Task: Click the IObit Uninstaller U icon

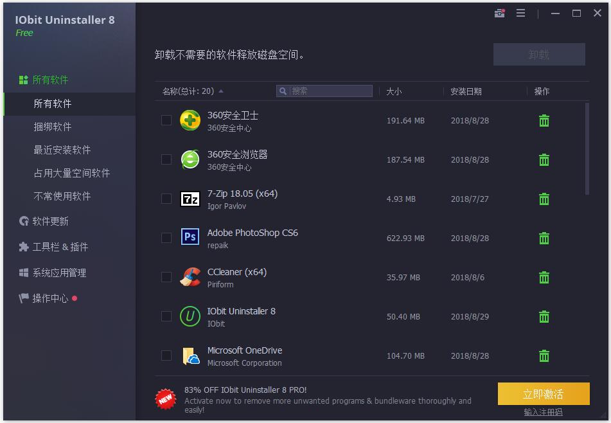Action: click(190, 316)
